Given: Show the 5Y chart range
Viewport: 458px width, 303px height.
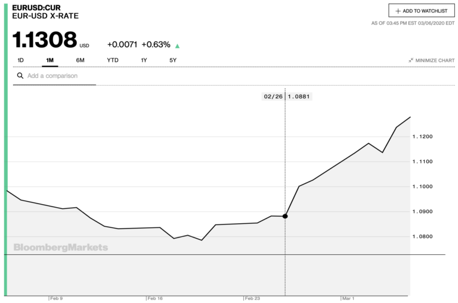Looking at the screenshot, I should tap(173, 60).
